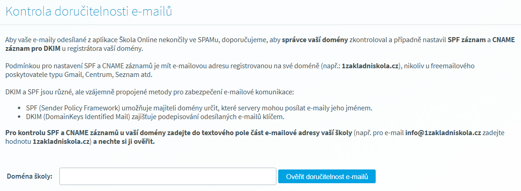
Task: Click the bold a nechte si ji ověřit text
Action: tap(125, 142)
